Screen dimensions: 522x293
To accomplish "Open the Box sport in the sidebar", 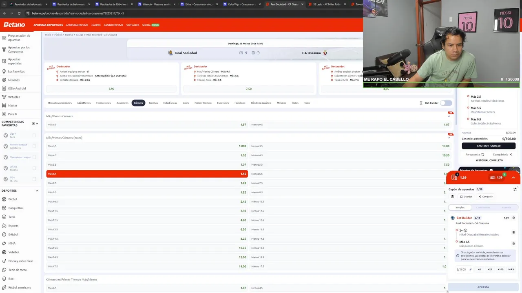I will 11,279.
